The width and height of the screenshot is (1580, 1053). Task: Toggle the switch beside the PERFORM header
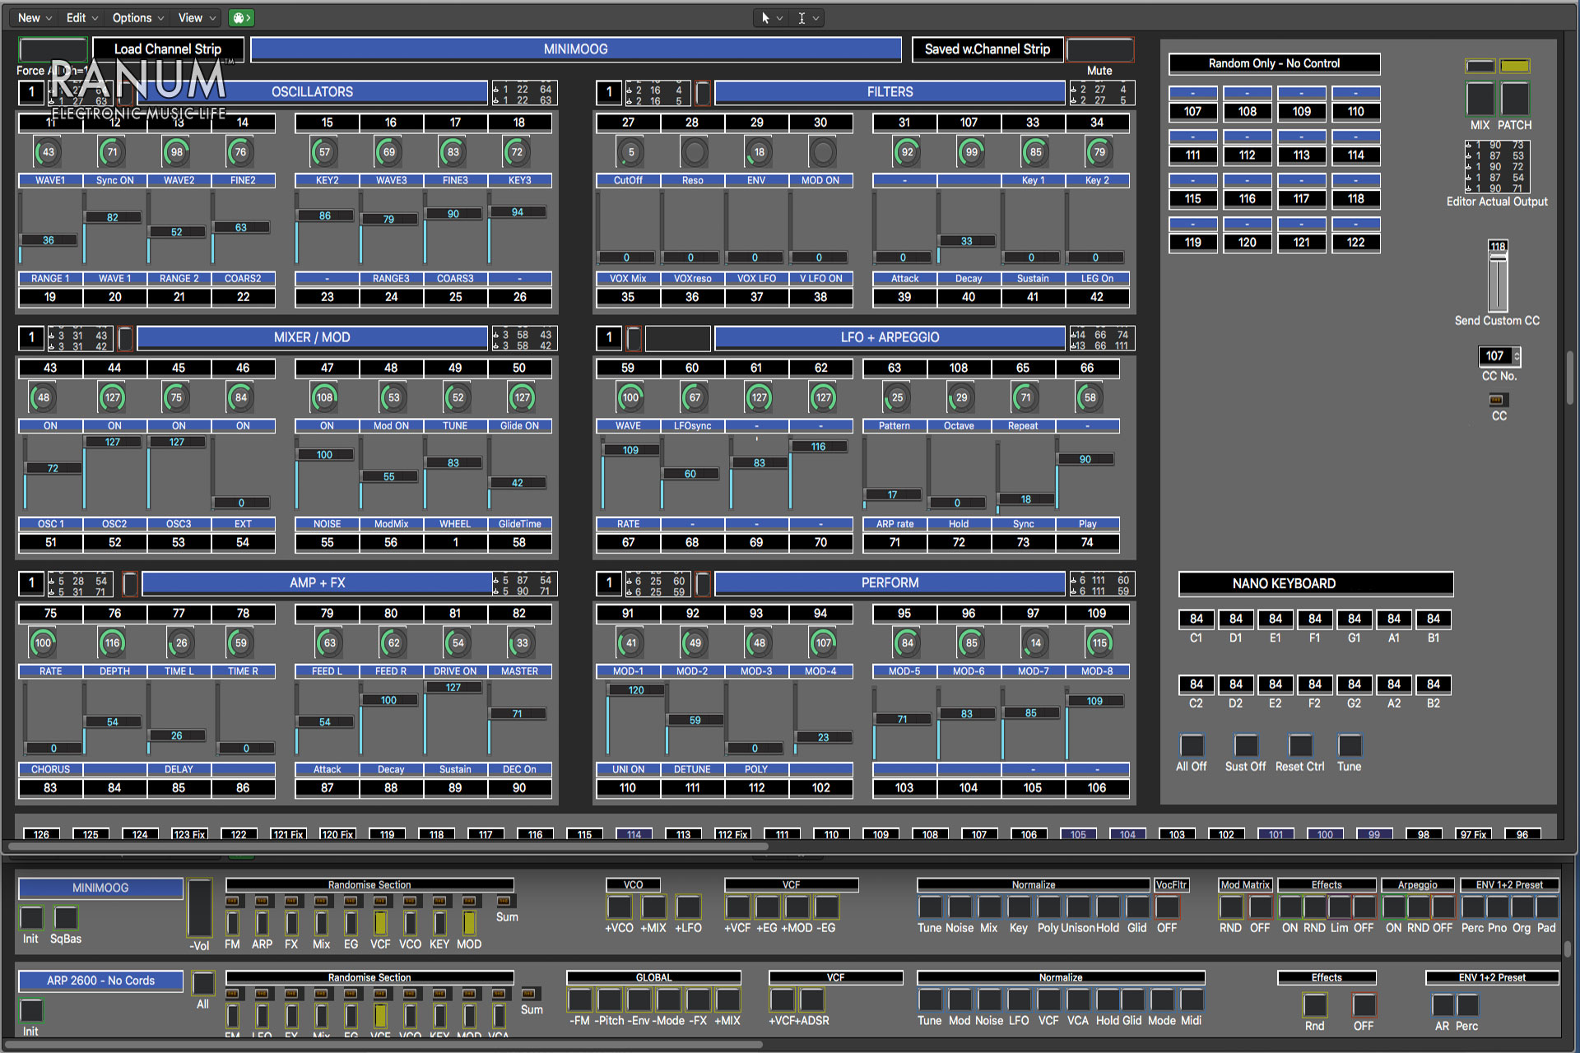[703, 583]
